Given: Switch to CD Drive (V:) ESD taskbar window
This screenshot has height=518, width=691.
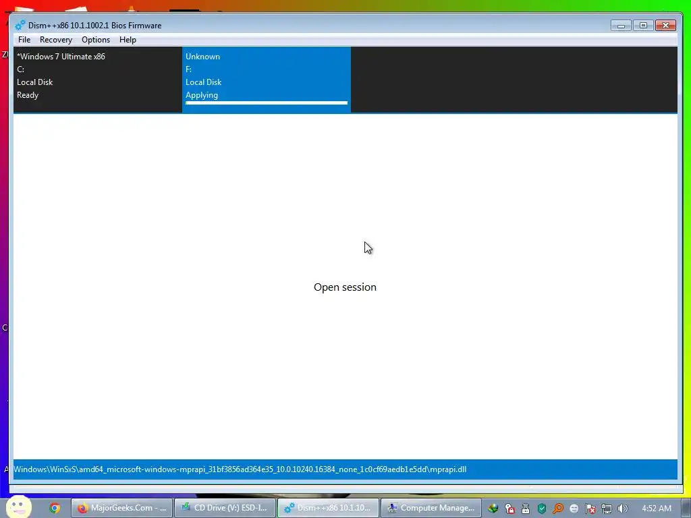Looking at the screenshot, I should 225,508.
